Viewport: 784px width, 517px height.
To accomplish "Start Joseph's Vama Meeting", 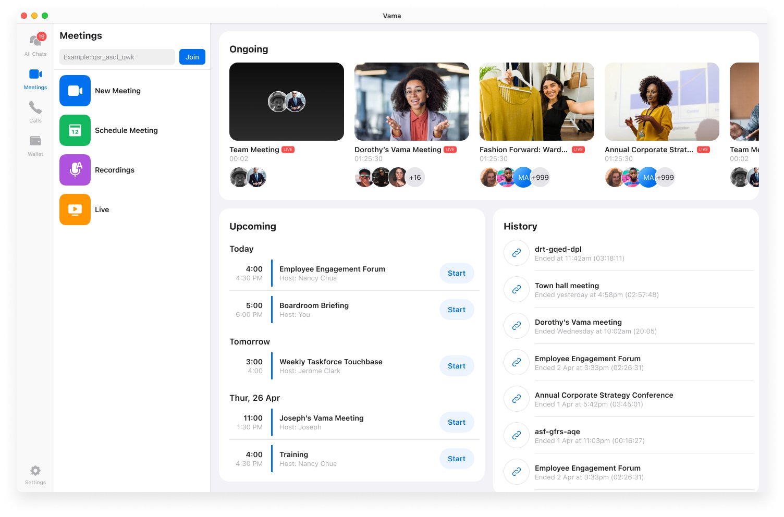I will tap(457, 422).
